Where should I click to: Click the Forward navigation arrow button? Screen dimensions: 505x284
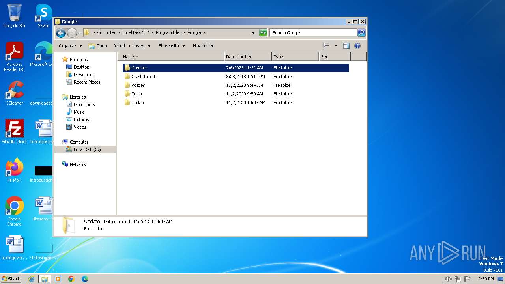point(72,33)
